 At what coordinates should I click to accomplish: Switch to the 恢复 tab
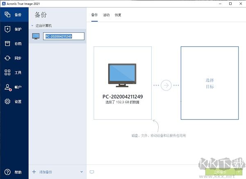(118, 15)
